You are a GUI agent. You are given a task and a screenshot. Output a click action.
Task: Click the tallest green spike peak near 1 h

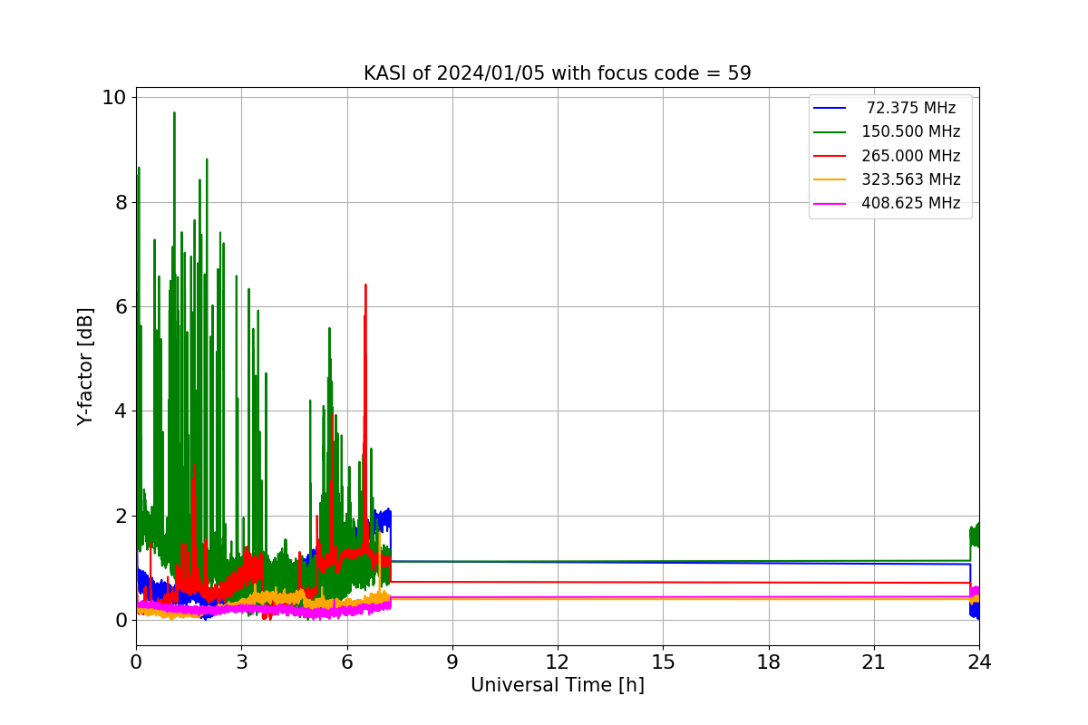pos(174,113)
